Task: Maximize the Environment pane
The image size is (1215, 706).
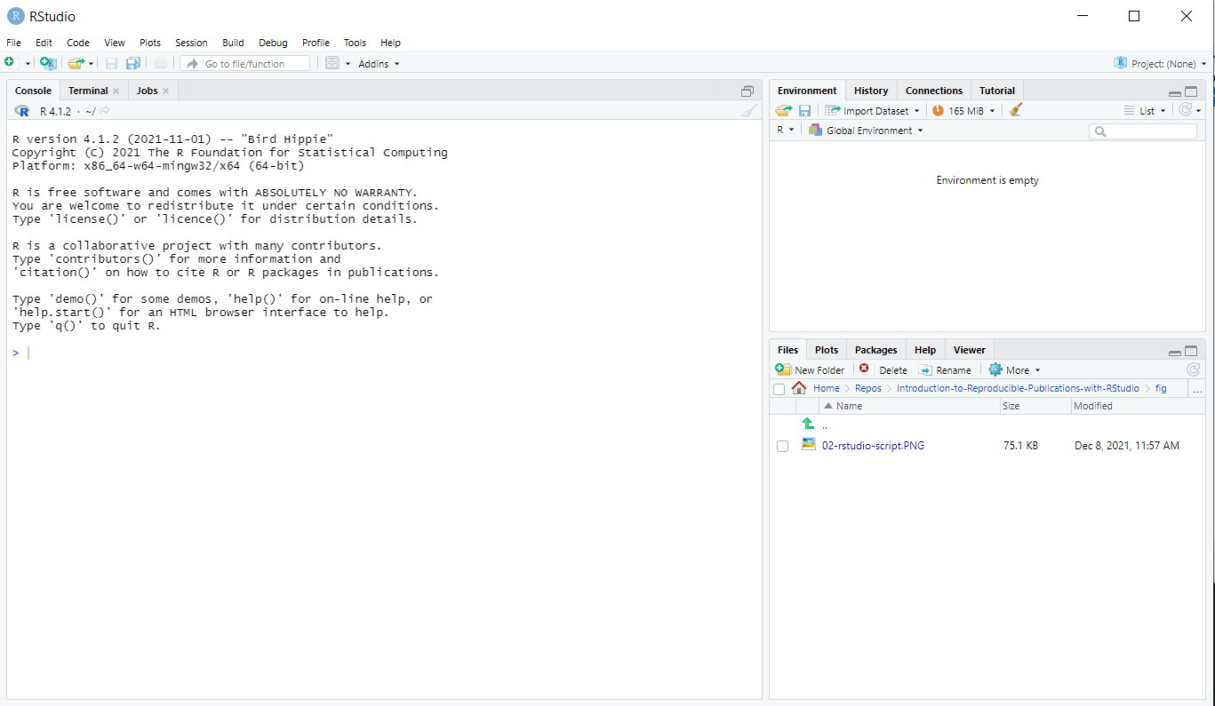Action: [x=1191, y=91]
